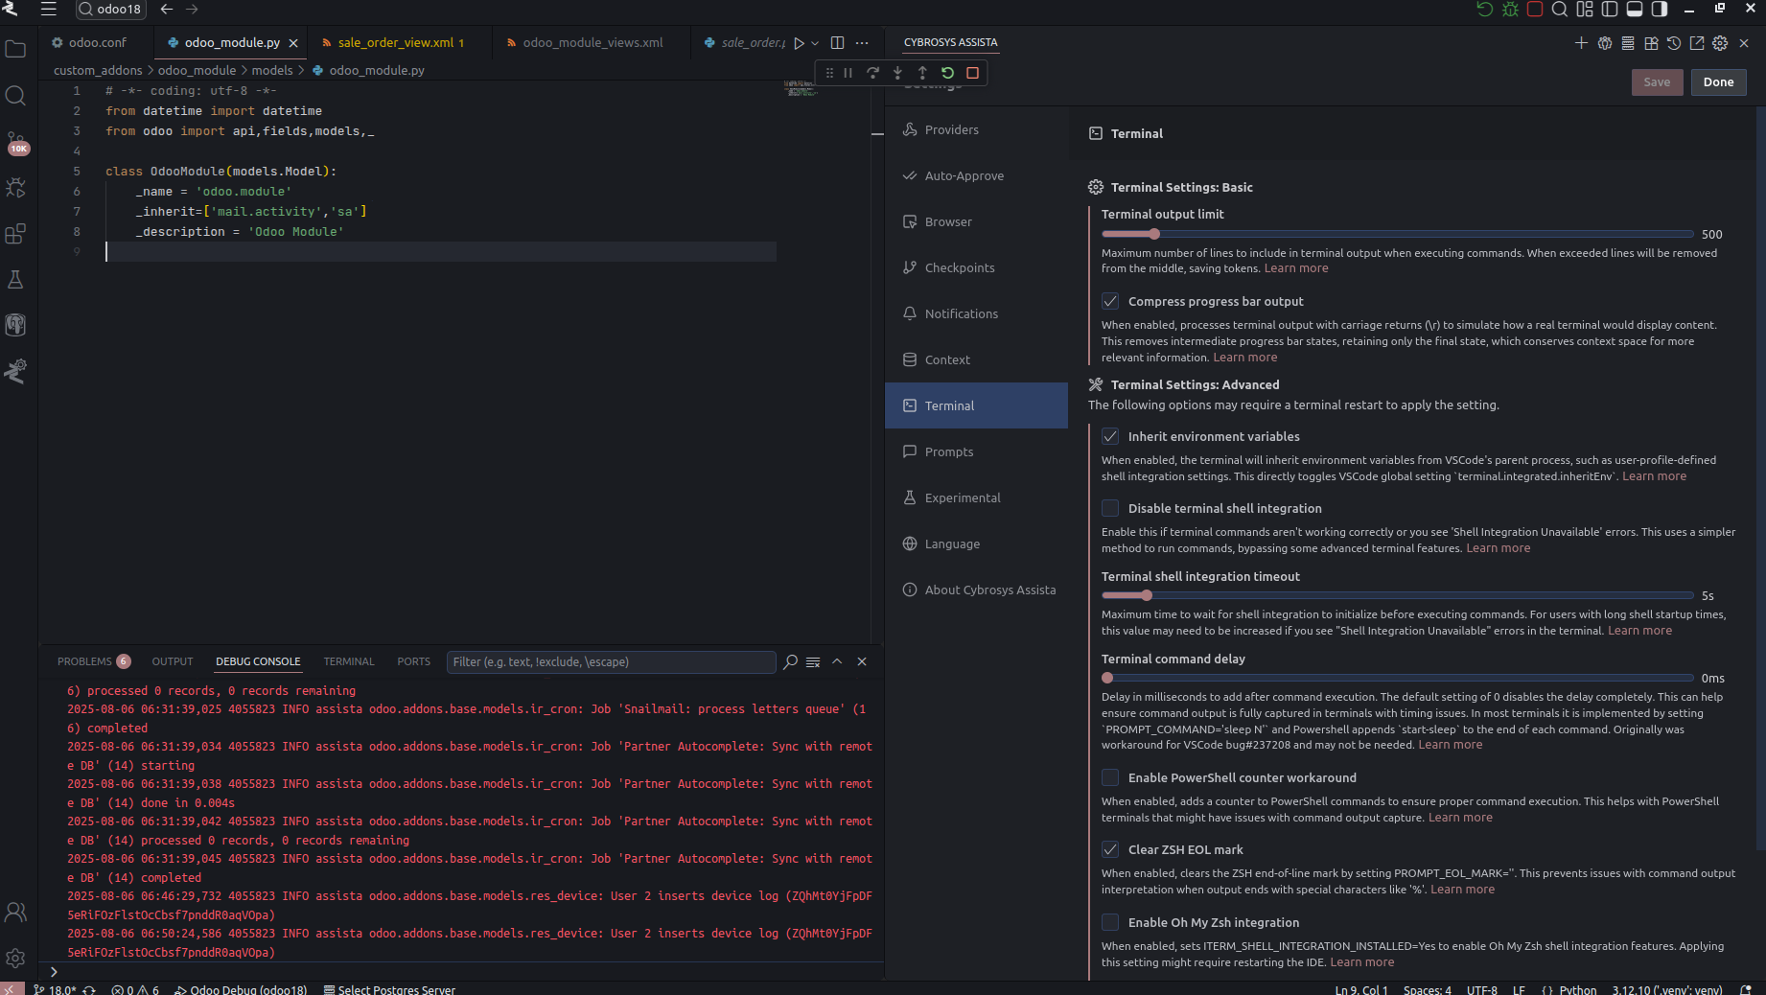Step out in debug toolbar
This screenshot has height=995, width=1766.
tap(922, 73)
